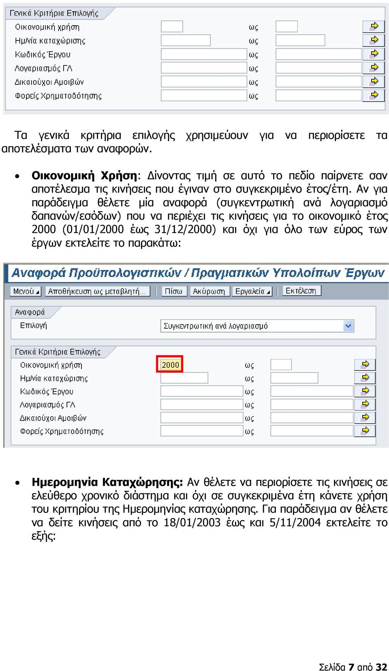Image resolution: width=389 pixels, height=671 pixels.
Task: Click Κωδικός Έργου 'ως' field in lower panel
Action: [x=312, y=391]
